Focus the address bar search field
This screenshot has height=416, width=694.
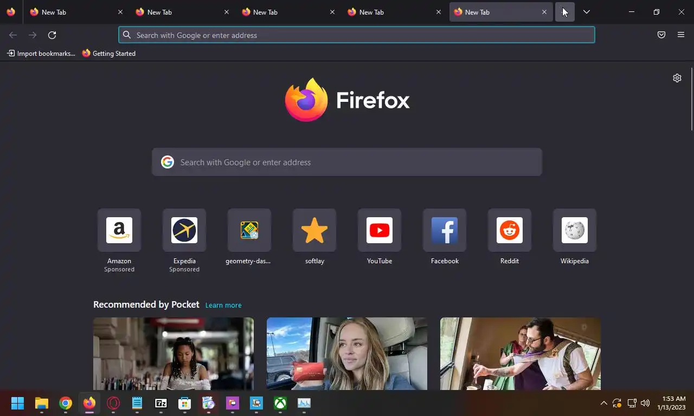pyautogui.click(x=357, y=35)
